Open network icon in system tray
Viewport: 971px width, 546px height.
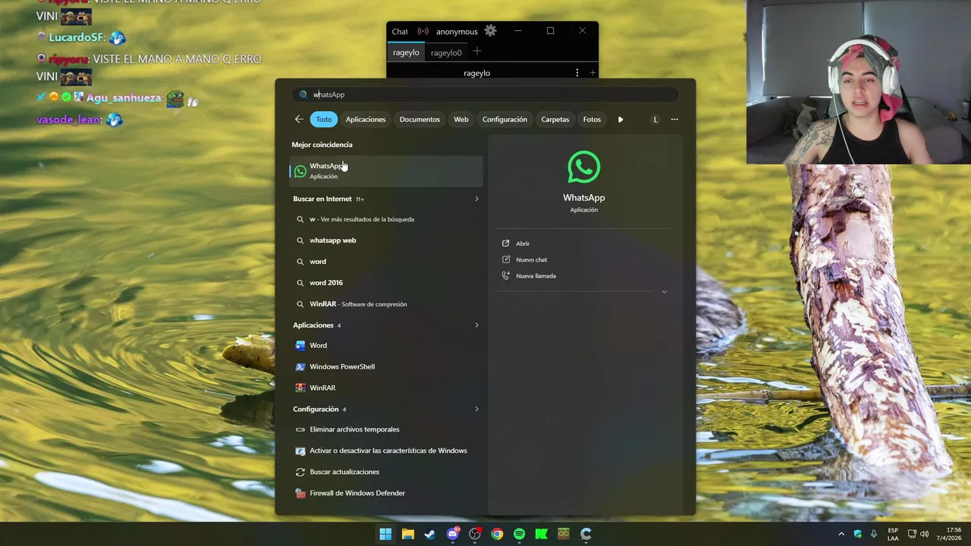[x=912, y=534]
